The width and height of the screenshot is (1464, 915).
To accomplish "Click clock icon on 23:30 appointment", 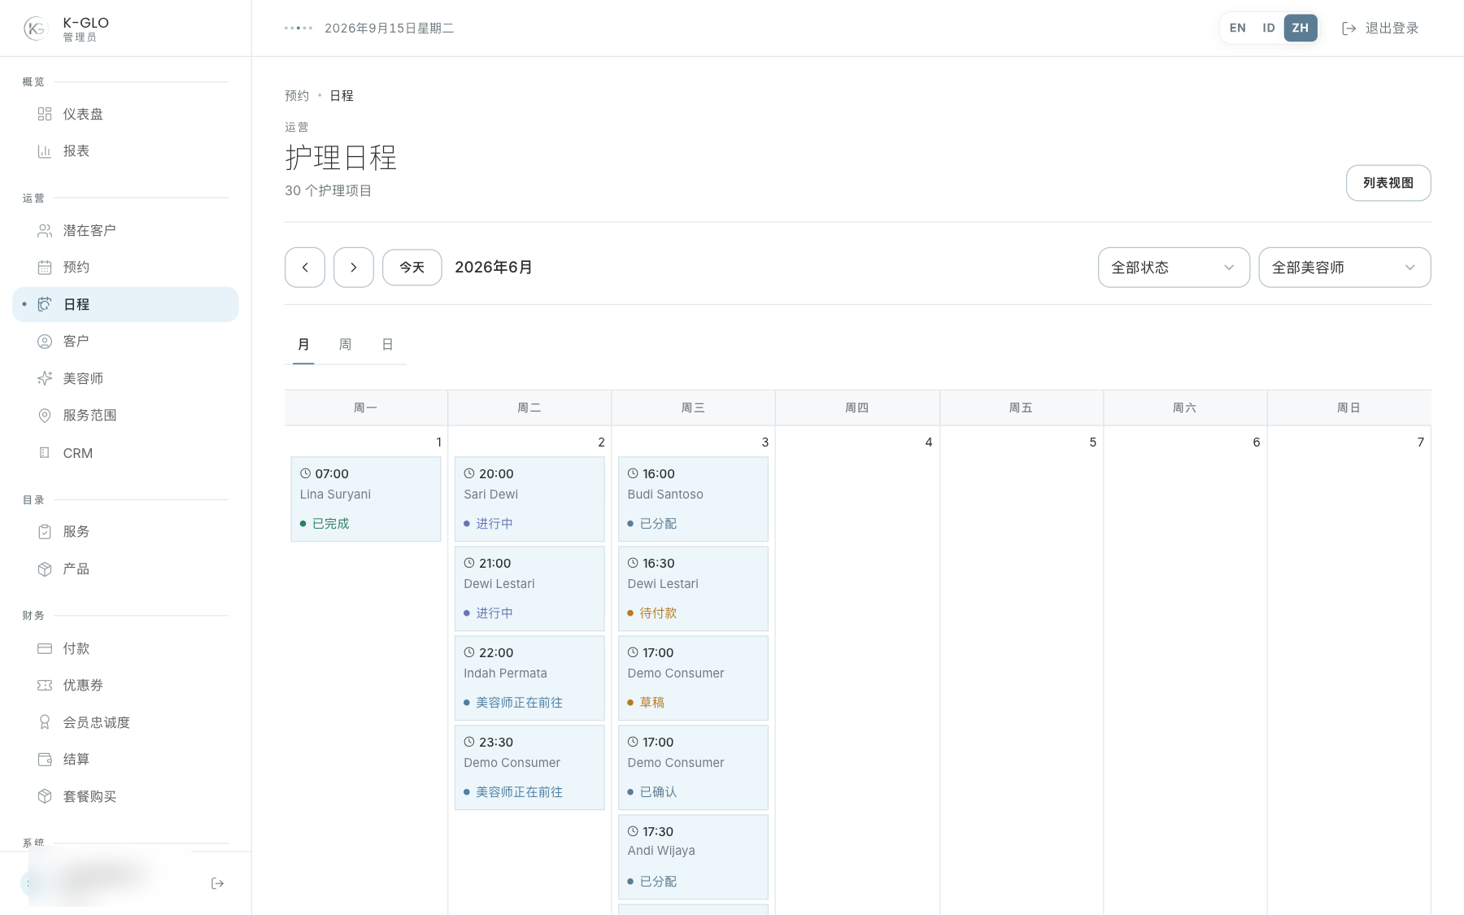I will [x=469, y=742].
